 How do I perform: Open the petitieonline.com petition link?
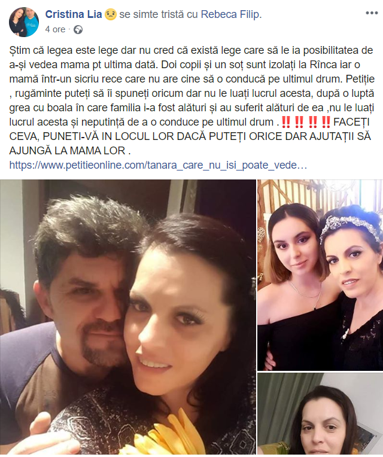[x=158, y=165]
